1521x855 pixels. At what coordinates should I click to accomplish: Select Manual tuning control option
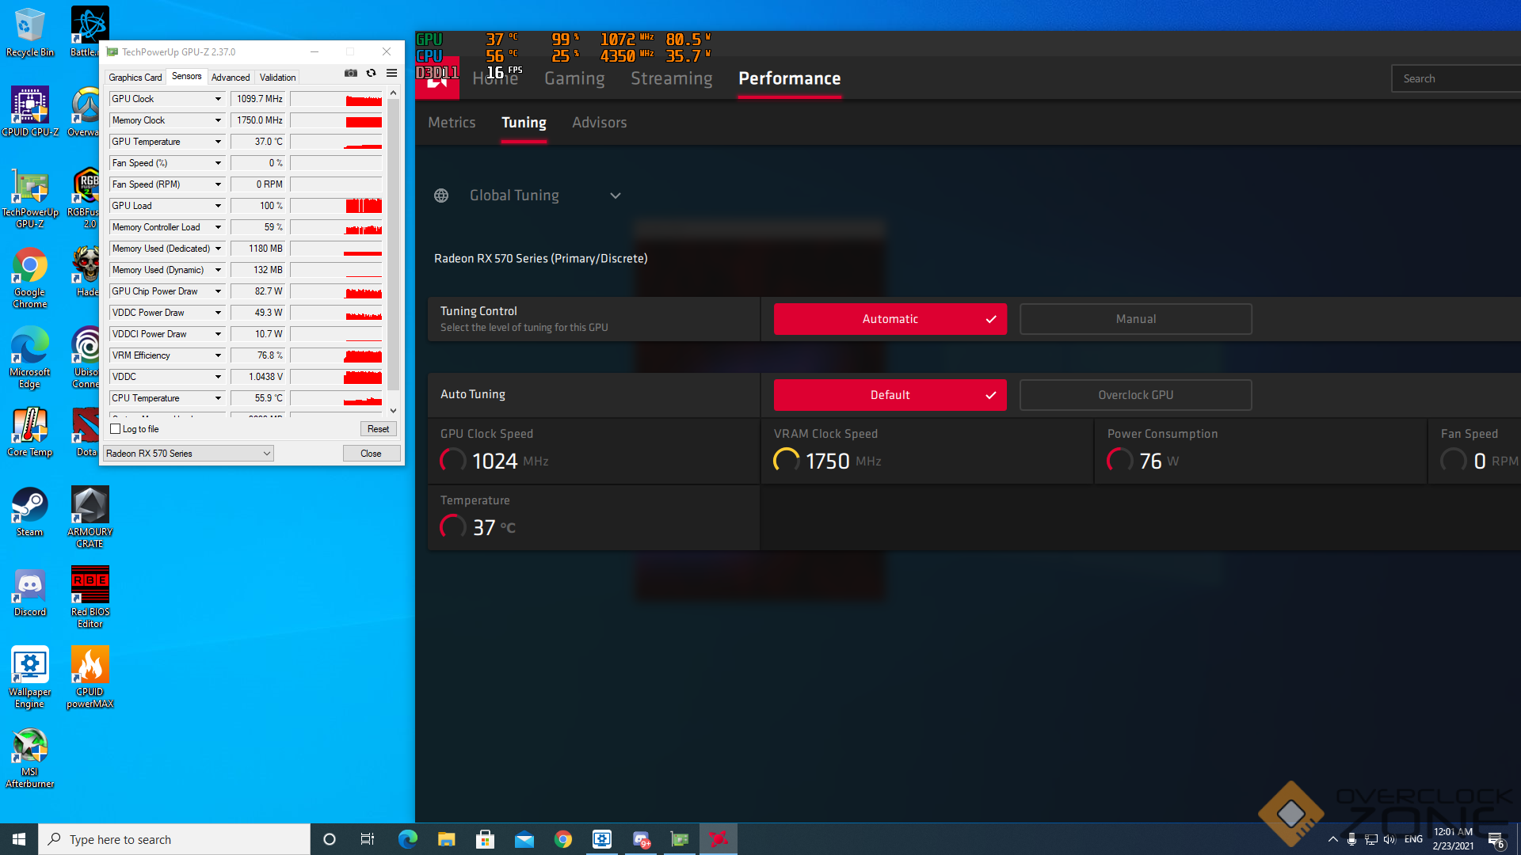click(1135, 319)
